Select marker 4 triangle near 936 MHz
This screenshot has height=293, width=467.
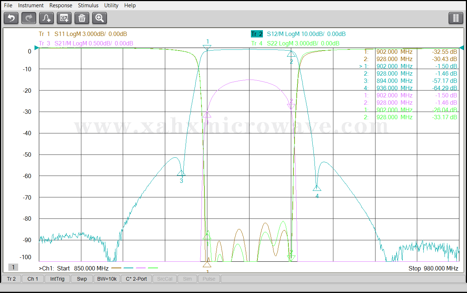click(x=317, y=188)
